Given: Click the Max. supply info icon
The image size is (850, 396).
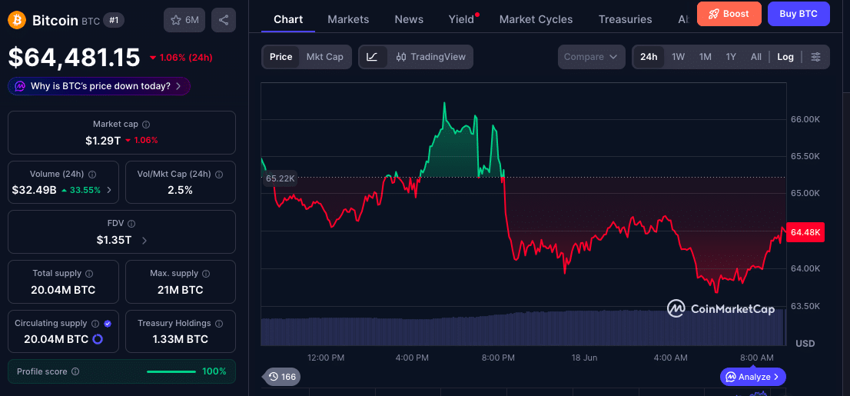Looking at the screenshot, I should click(206, 274).
